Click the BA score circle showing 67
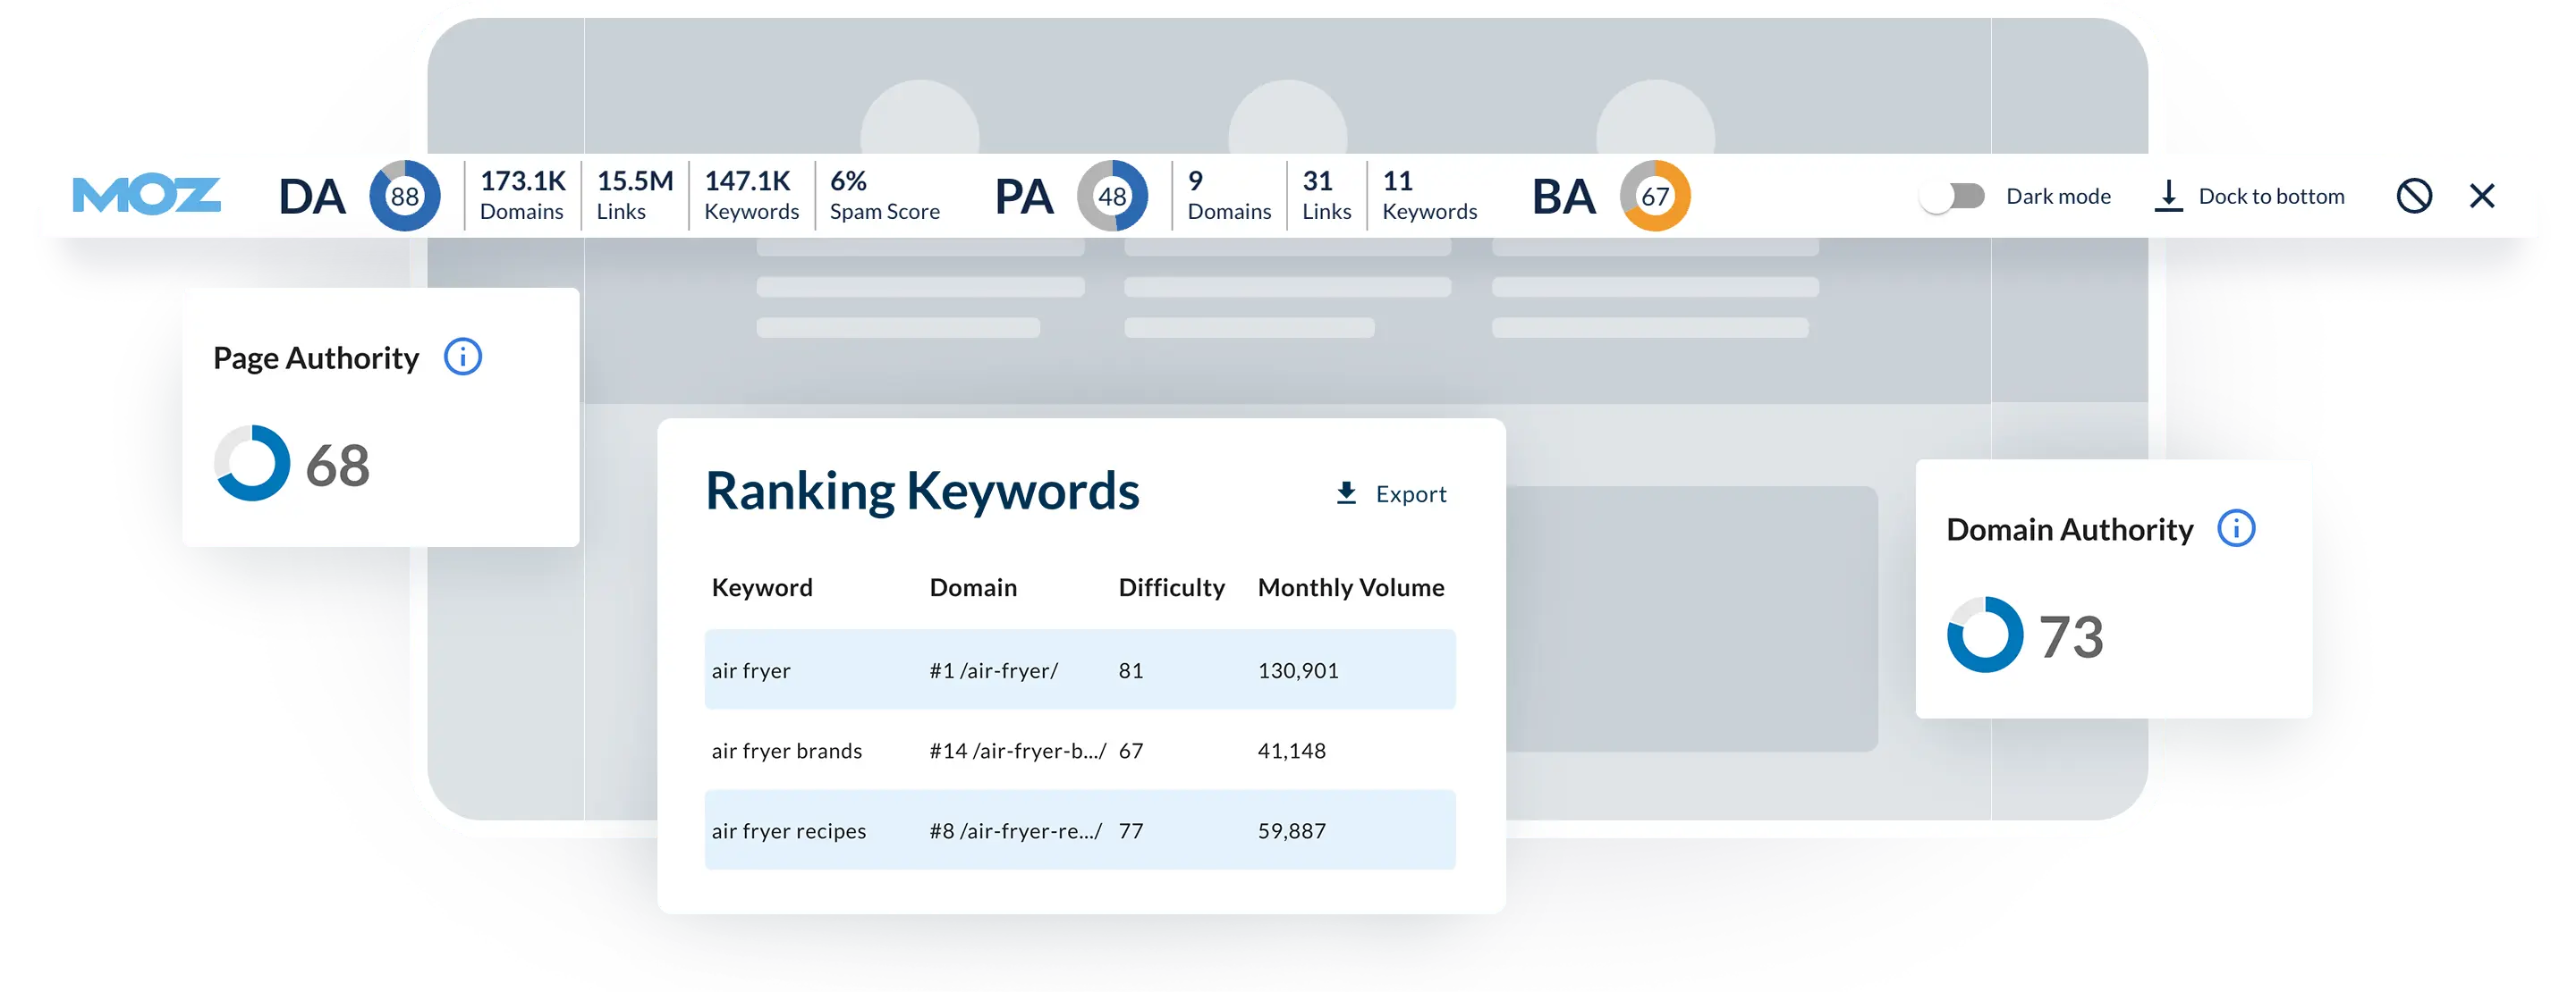2576x992 pixels. coord(1655,196)
